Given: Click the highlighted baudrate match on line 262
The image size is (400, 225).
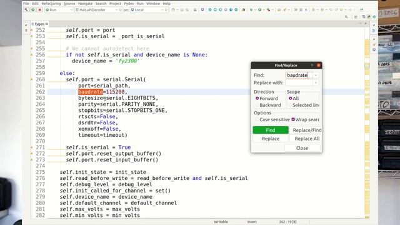Looking at the screenshot, I should [x=91, y=92].
